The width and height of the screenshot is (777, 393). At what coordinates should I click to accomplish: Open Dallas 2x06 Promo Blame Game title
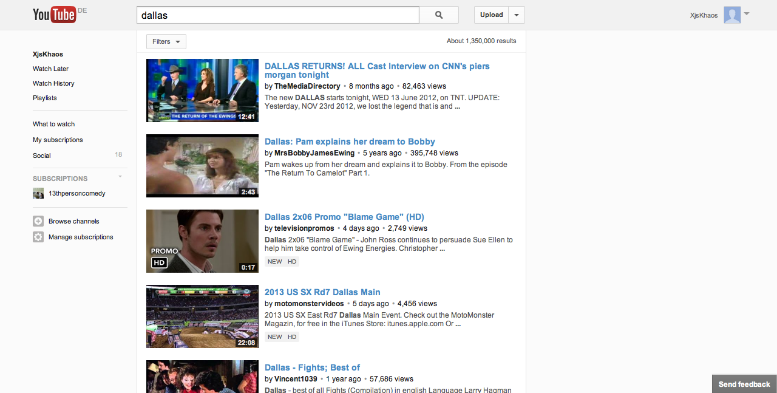coord(344,217)
